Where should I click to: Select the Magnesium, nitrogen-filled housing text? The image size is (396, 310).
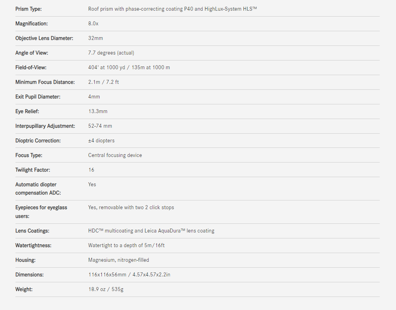pyautogui.click(x=119, y=260)
